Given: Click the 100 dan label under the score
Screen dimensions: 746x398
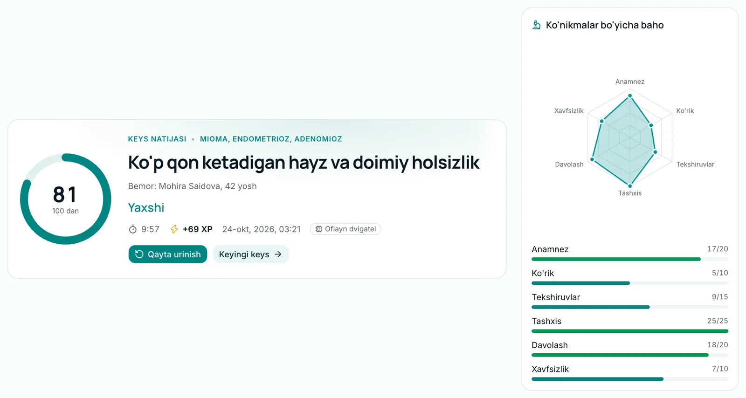Looking at the screenshot, I should 65,211.
